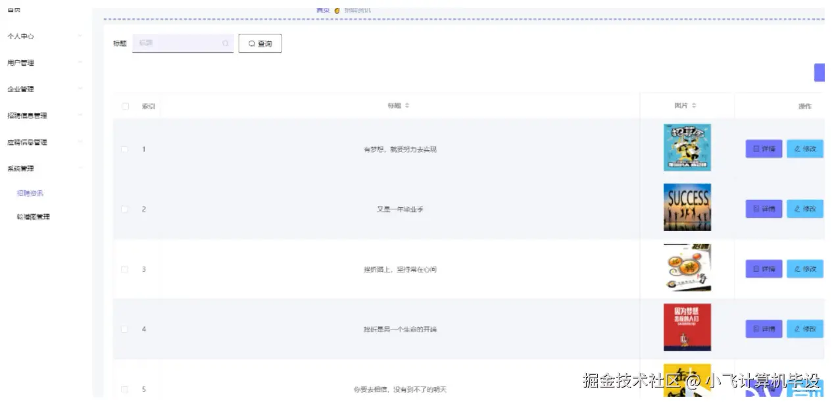This screenshot has height=402, width=832.
Task: Open the 应聘信息管理 sidebar menu
Action: [x=45, y=142]
